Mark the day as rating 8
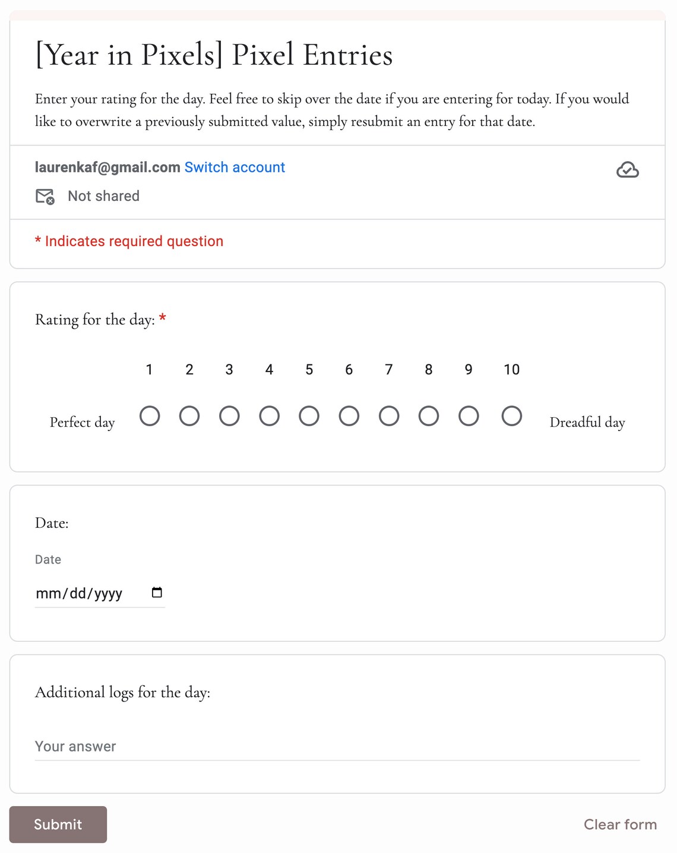The image size is (677, 853). (429, 416)
